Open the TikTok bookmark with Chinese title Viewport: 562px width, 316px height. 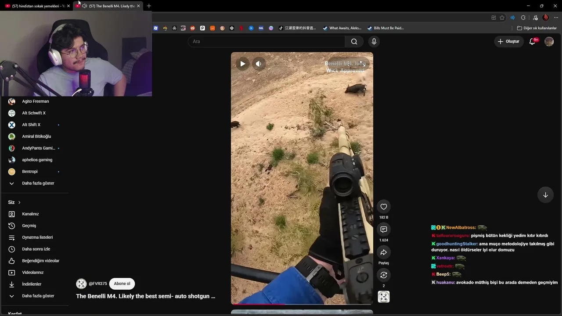[297, 28]
